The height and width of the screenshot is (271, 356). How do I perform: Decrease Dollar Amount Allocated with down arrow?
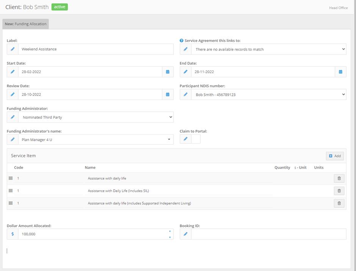point(170,237)
